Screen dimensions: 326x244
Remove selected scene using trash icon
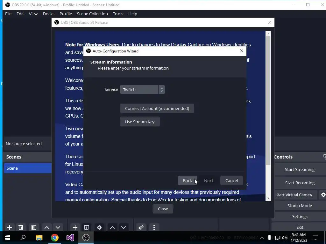tap(21, 227)
